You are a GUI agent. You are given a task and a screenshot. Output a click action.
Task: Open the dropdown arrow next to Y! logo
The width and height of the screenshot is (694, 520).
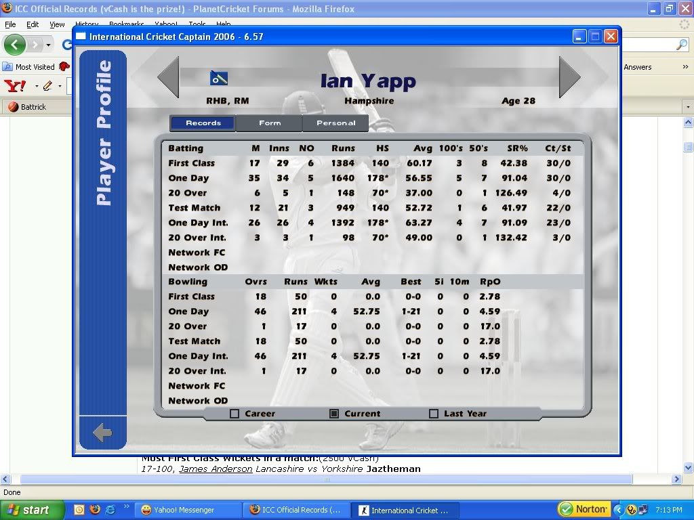click(x=37, y=86)
